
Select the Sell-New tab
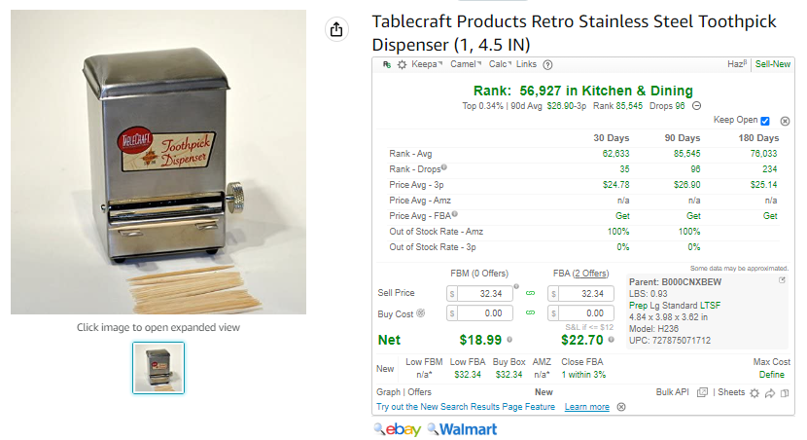click(773, 64)
